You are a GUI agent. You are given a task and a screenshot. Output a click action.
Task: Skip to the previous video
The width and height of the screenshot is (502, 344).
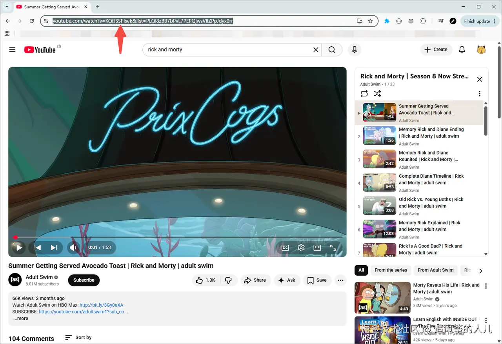click(x=38, y=248)
